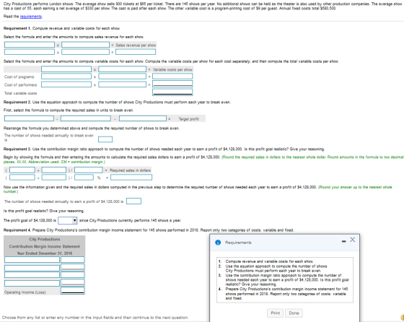Select first break-even formula dropdown field
This screenshot has width=404, height=322.
click(29, 118)
